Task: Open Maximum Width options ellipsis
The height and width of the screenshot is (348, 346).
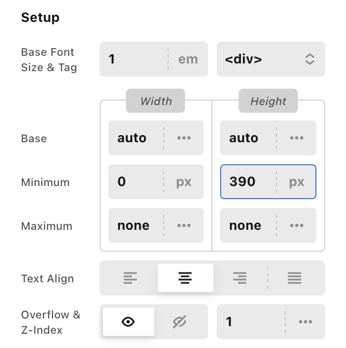Action: (184, 225)
